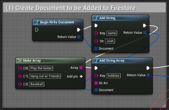This screenshot has height=110, width=169.
Task: Click Add String Document input pin
Action: click(x=96, y=48)
